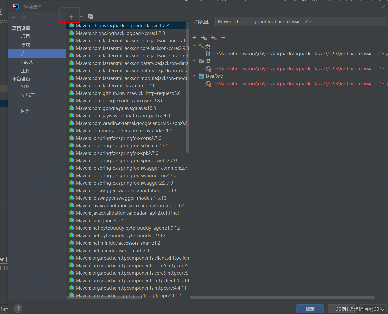This screenshot has width=388, height=314.
Task: Select Maven: com.github.kevinsawicki:http-request:5.6
Action: (127, 93)
